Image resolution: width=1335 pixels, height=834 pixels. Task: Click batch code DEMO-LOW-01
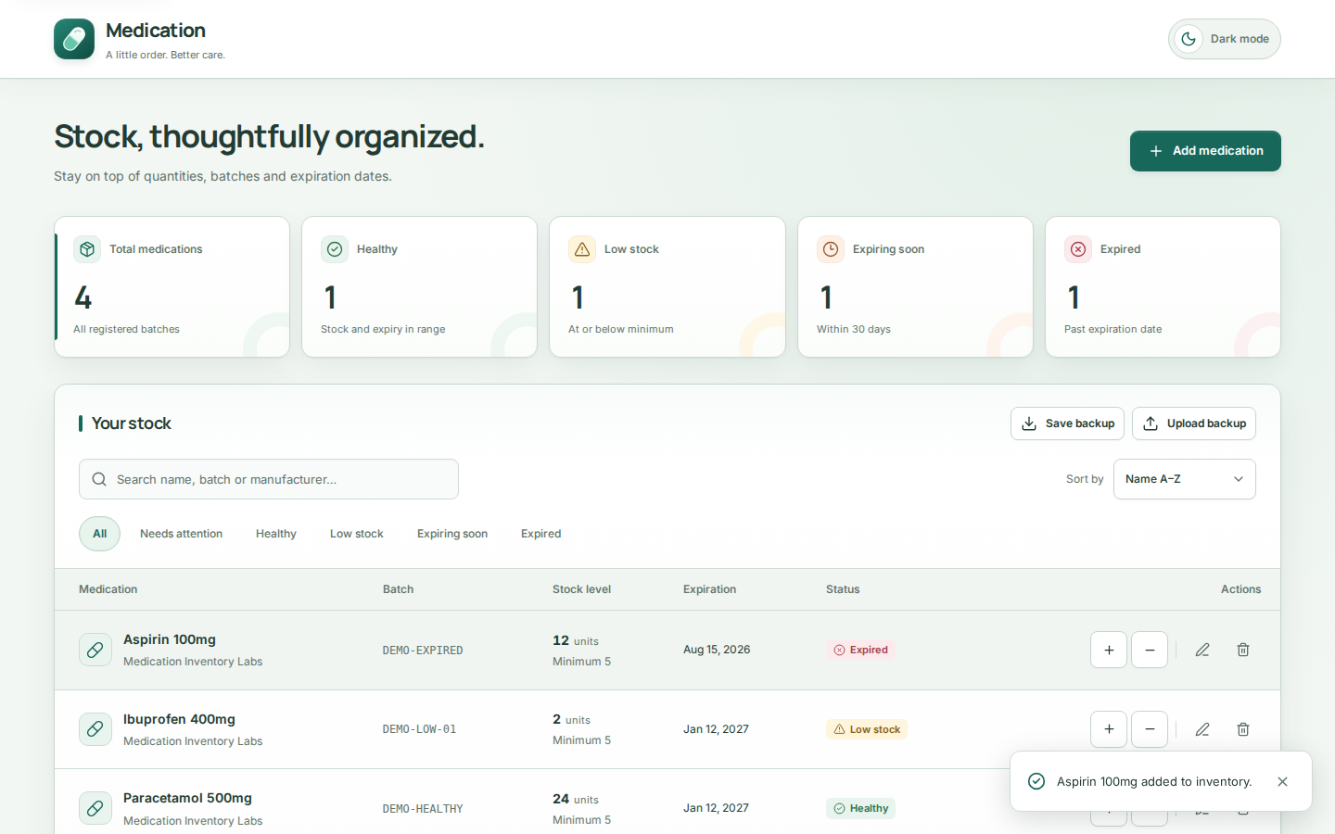click(x=419, y=729)
